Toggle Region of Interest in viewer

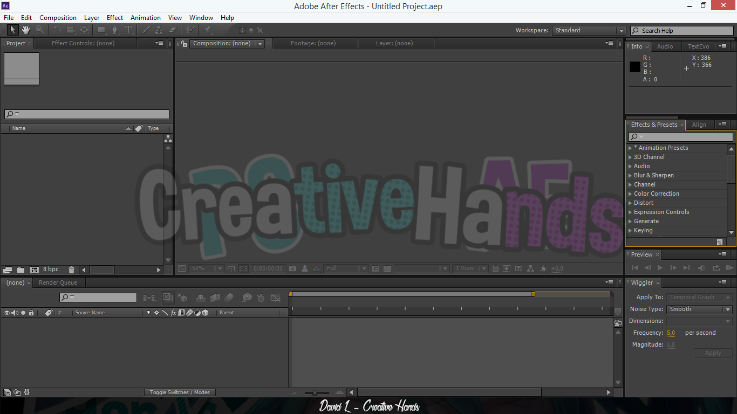pyautogui.click(x=376, y=268)
